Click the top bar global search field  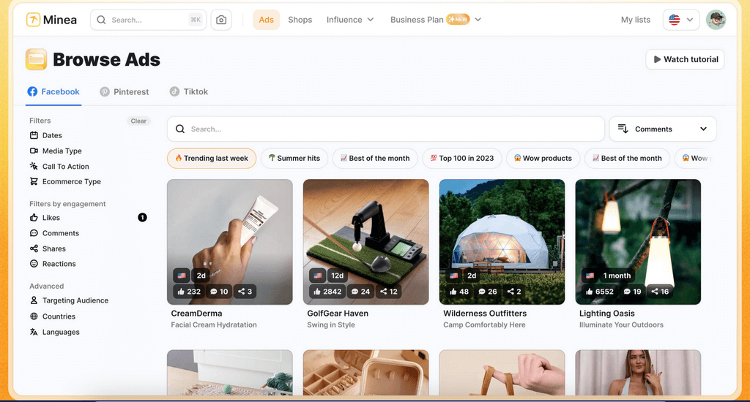[148, 20]
